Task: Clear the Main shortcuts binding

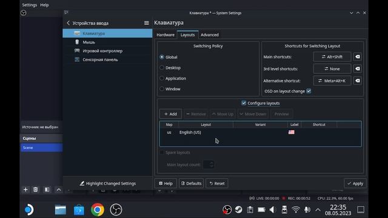Action: click(x=358, y=57)
